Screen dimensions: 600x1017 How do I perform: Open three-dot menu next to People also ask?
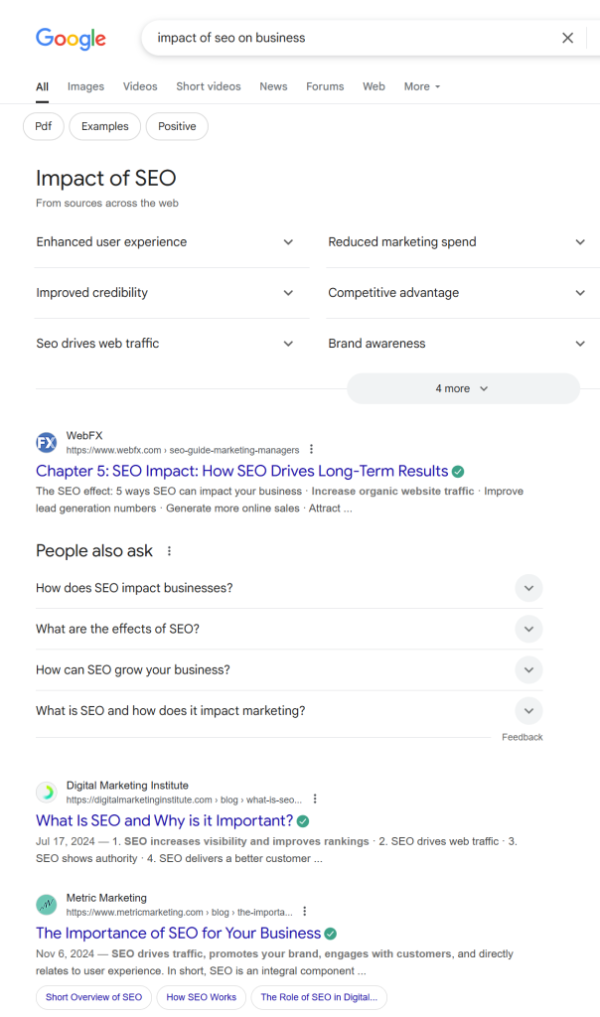[x=169, y=551]
